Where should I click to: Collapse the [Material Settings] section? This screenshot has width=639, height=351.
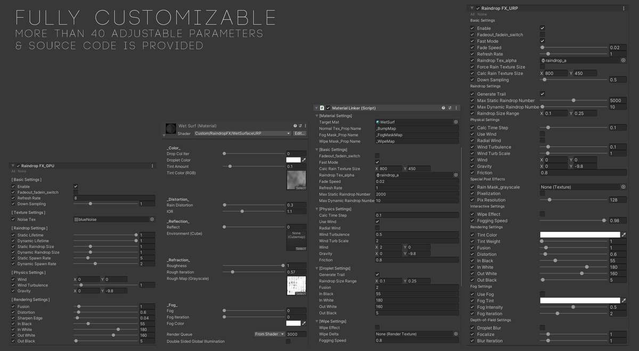316,115
